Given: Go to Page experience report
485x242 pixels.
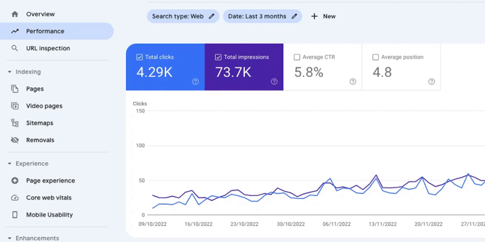Looking at the screenshot, I should [x=50, y=181].
